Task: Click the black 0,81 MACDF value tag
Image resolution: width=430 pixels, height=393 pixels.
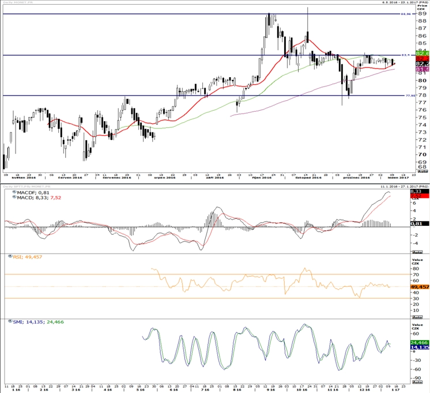Action: 420,224
